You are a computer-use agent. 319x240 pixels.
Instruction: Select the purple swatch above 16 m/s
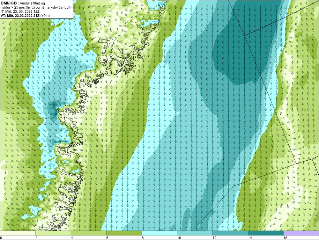coord(301,233)
